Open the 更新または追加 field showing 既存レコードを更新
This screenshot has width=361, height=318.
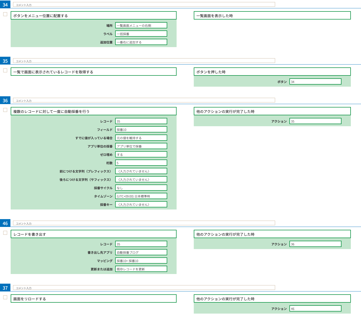[x=141, y=269]
